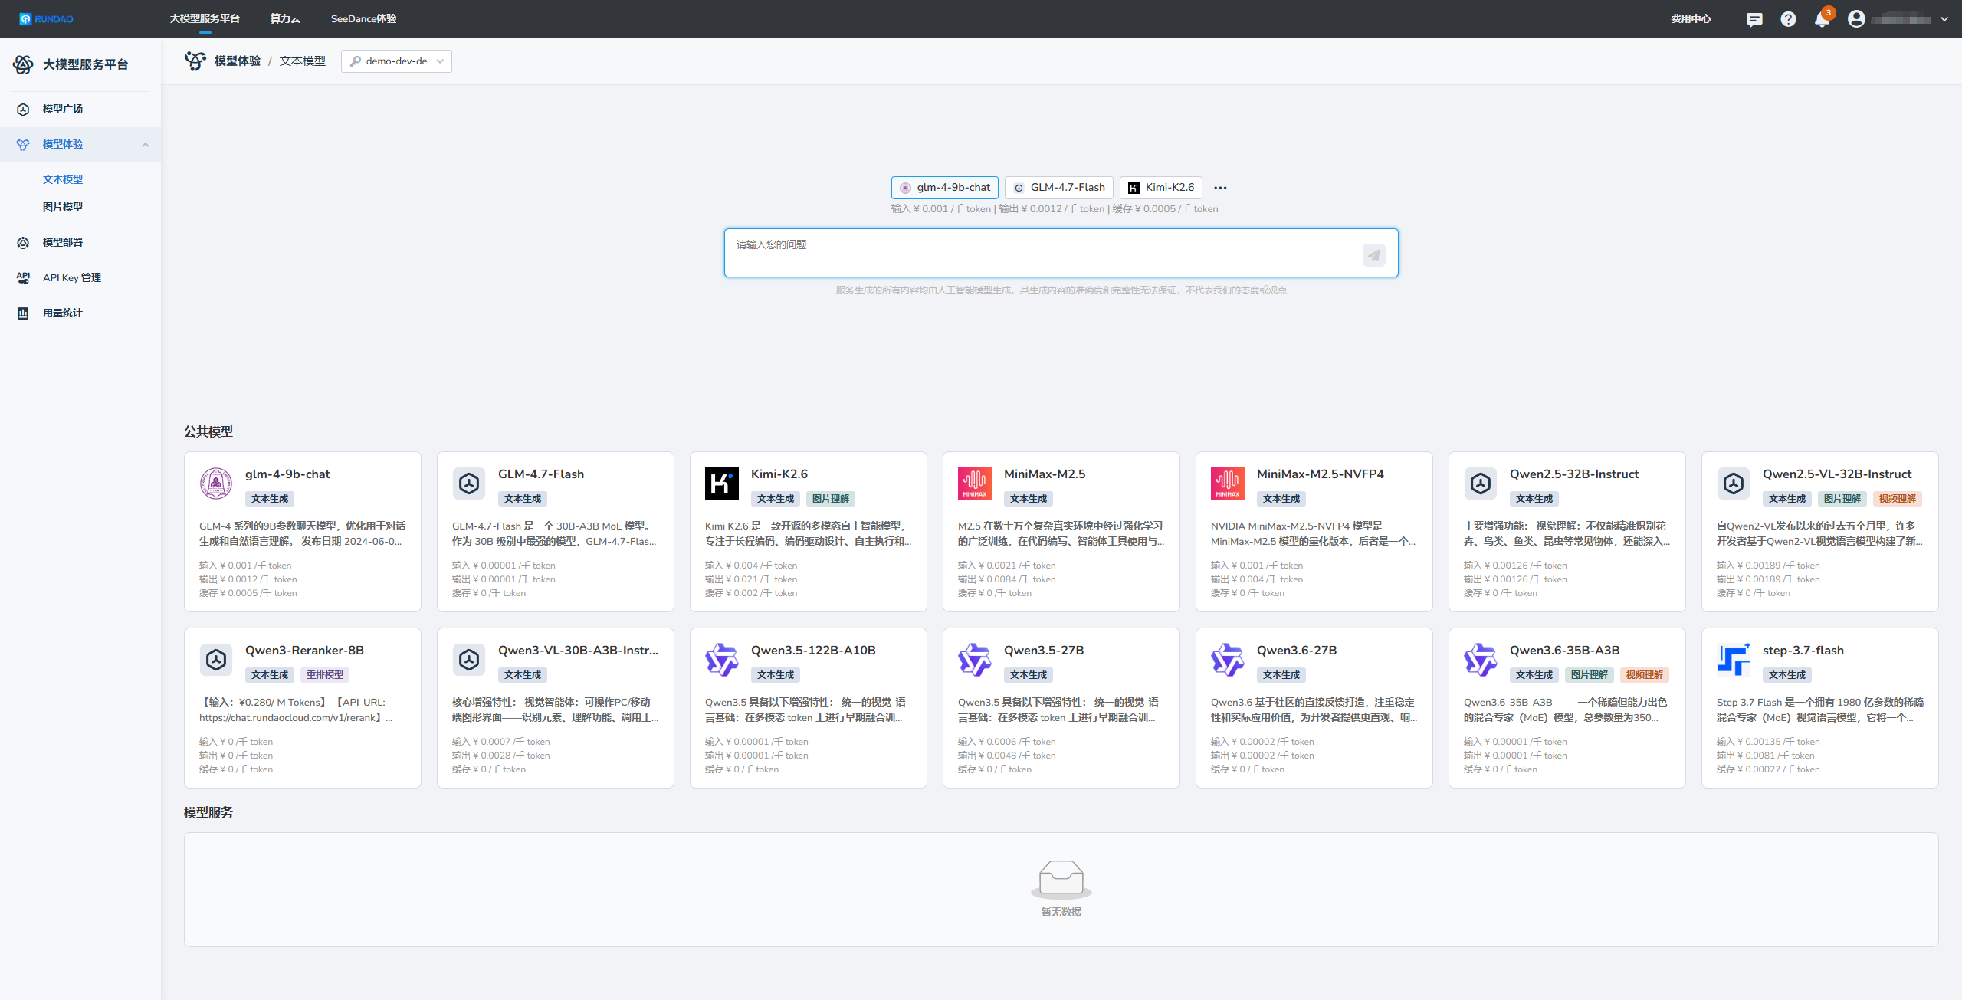Open the Qwen3.6-27B model title
The image size is (1962, 1000).
coord(1297,651)
